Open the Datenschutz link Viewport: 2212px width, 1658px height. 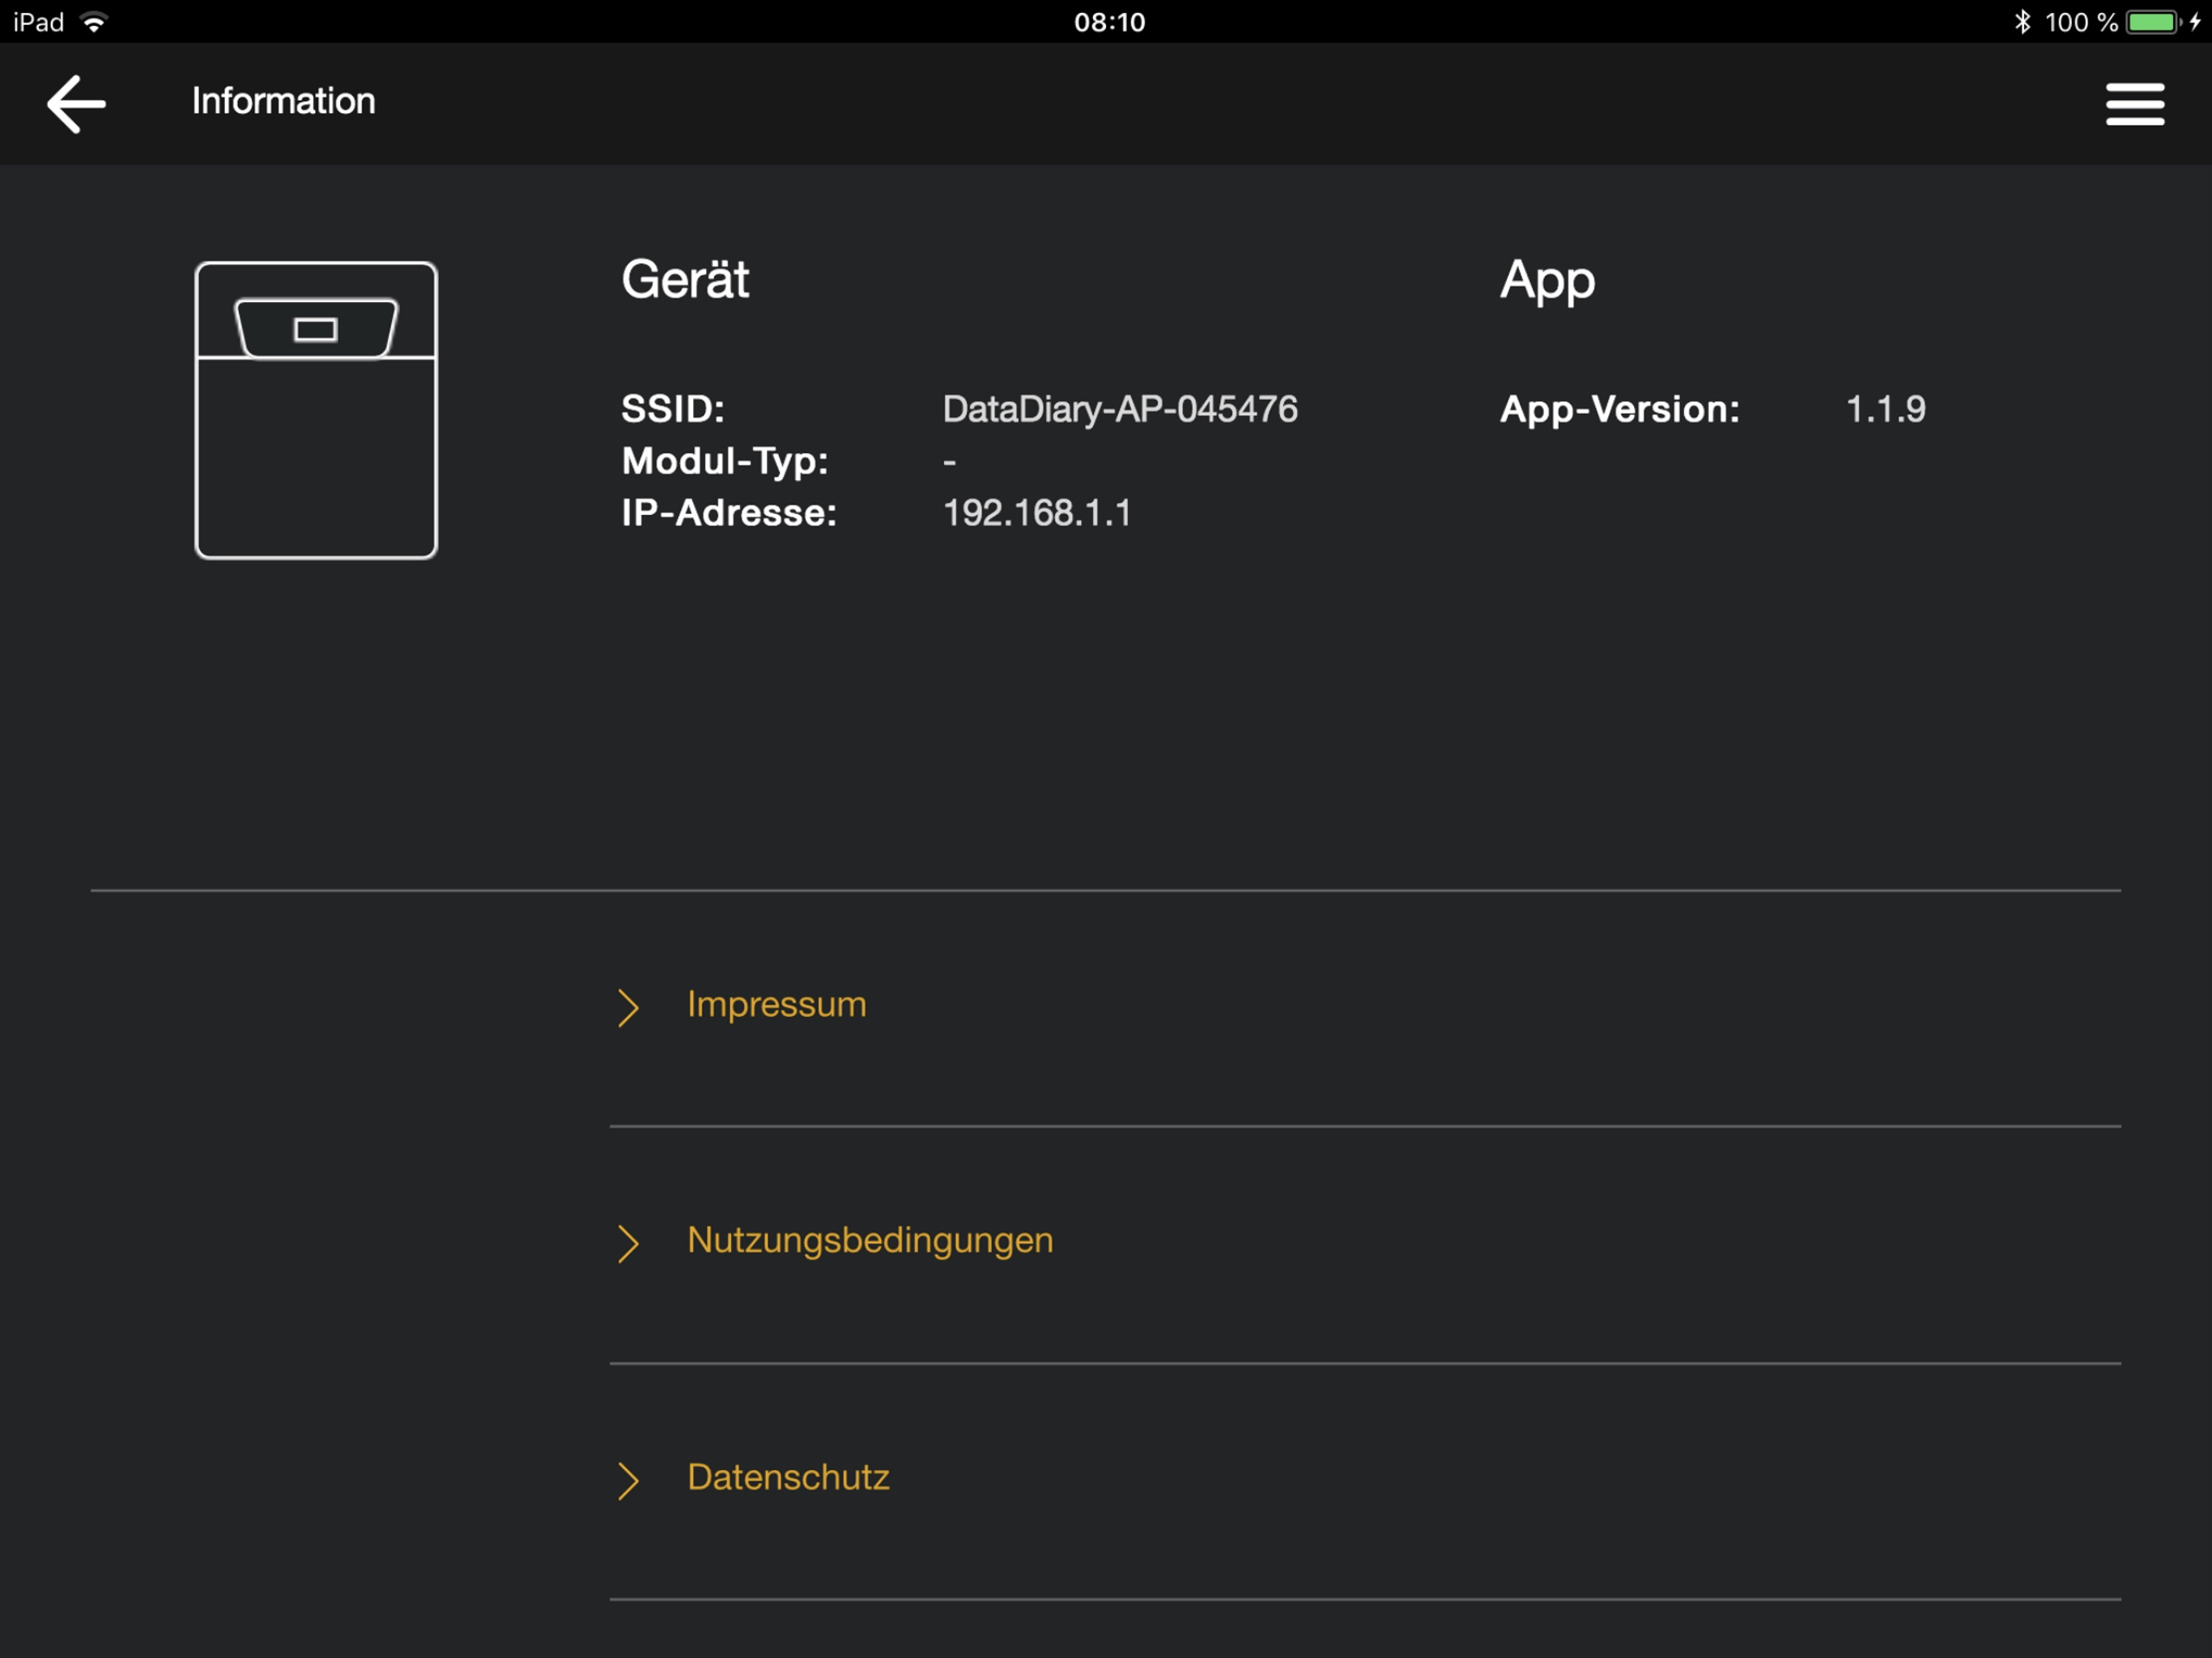pos(788,1477)
